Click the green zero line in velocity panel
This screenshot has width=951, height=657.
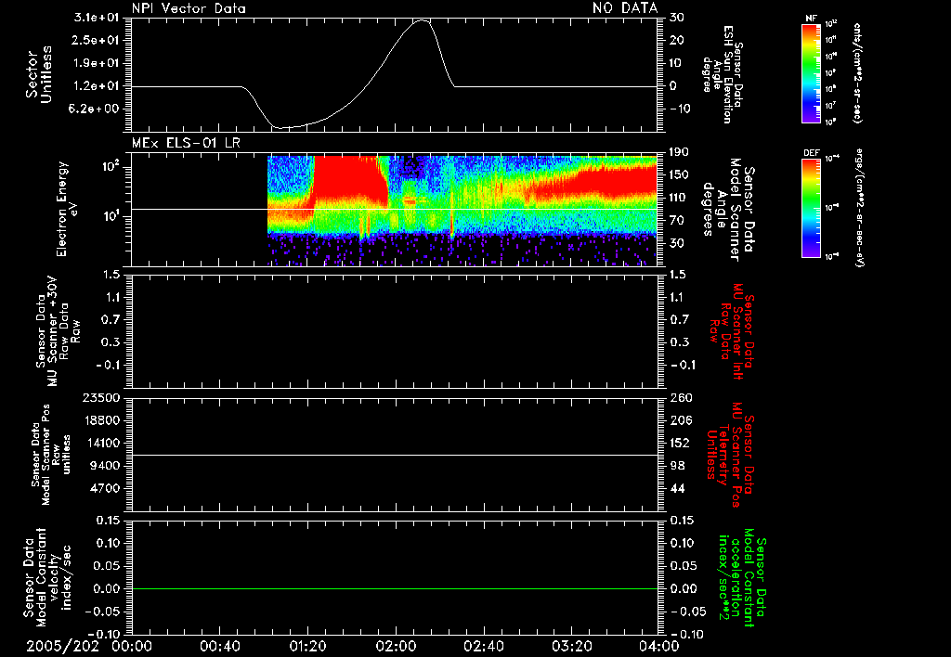395,588
